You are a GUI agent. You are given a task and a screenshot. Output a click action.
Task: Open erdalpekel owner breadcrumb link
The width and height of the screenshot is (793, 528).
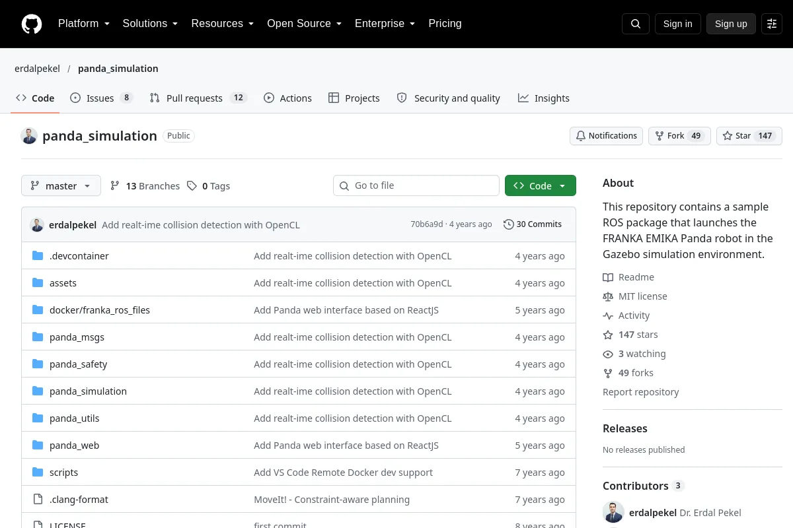click(x=37, y=69)
